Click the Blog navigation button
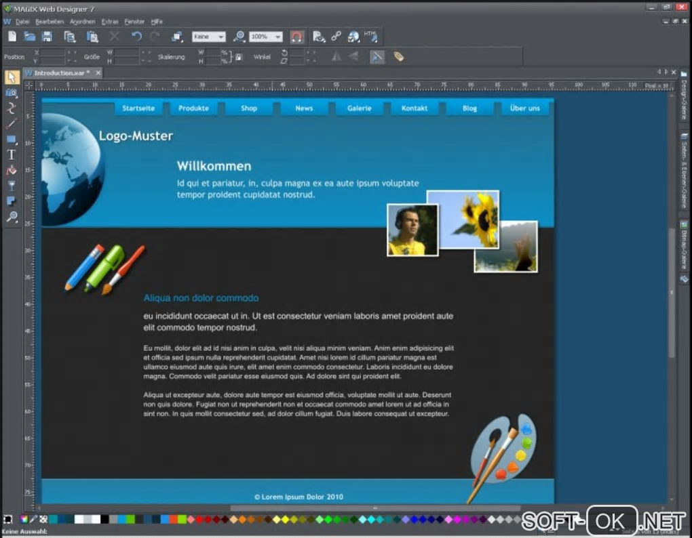 tap(469, 108)
